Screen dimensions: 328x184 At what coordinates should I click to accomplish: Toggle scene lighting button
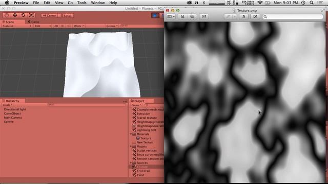point(63,26)
